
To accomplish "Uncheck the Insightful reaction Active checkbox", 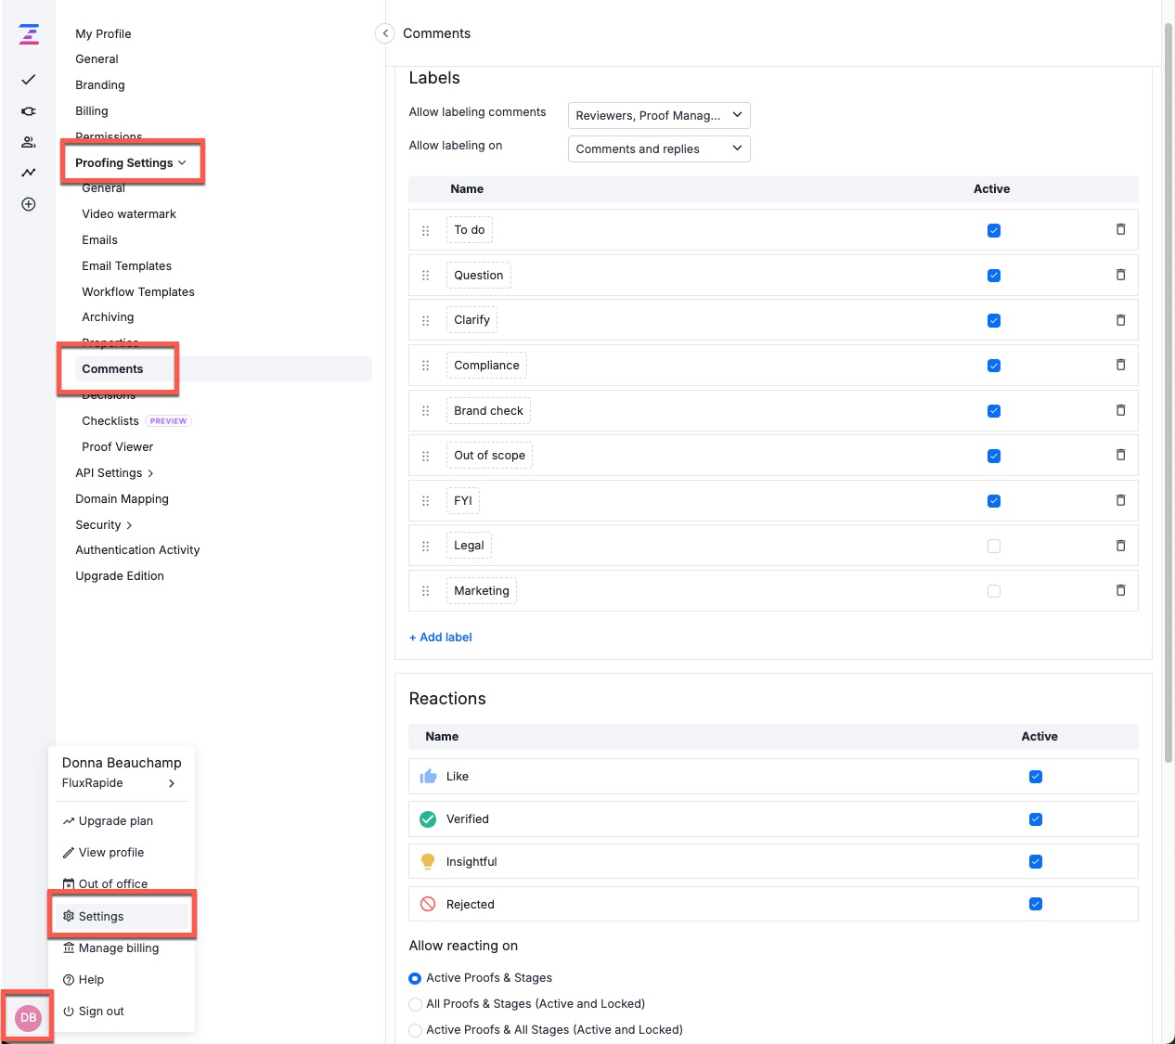I will 1036,862.
